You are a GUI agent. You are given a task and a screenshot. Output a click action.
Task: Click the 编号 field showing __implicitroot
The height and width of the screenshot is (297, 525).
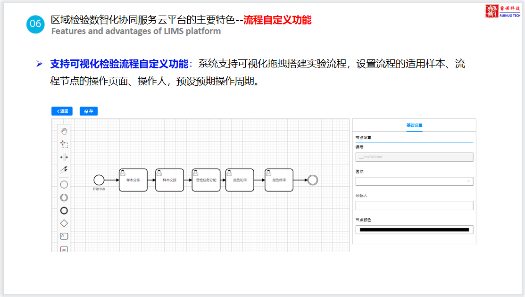(414, 157)
